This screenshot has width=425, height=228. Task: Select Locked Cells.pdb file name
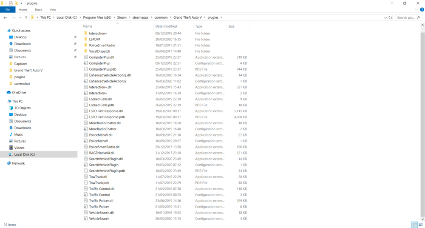[102, 105]
